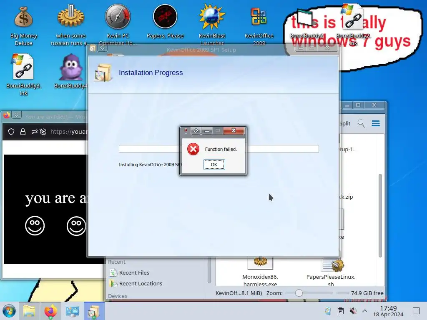Viewport: 427px width, 320px height.
Task: Open the KevinOffice 2009 desktop icon
Action: coord(259,26)
